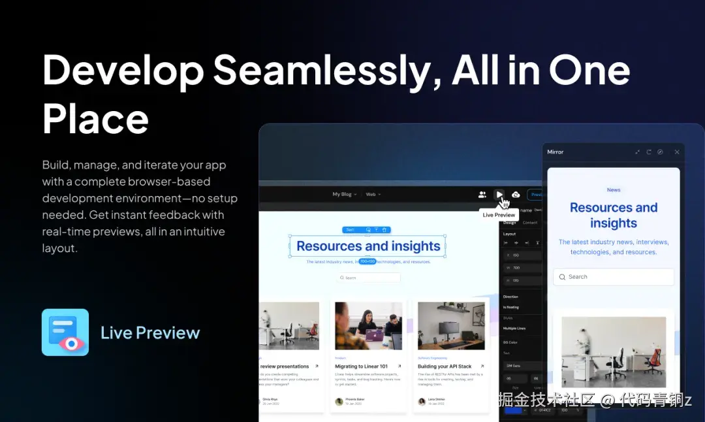The height and width of the screenshot is (422, 705).
Task: Select align-top icon under Layout
Action: [x=537, y=243]
